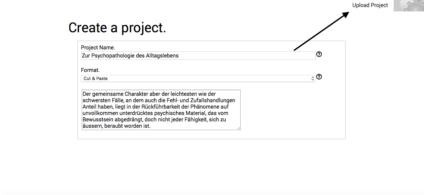Image resolution: width=424 pixels, height=195 pixels.
Task: Grab the text area resize handle
Action: pyautogui.click(x=239, y=128)
